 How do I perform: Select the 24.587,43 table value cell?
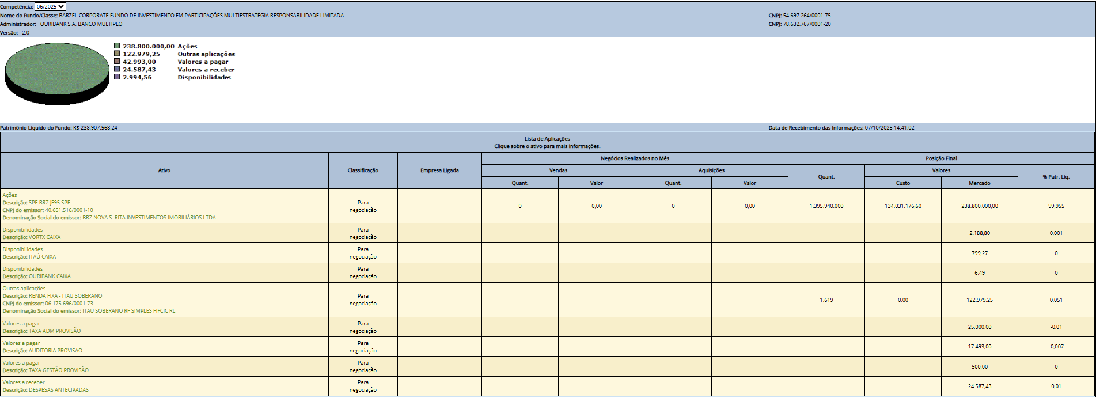[980, 386]
